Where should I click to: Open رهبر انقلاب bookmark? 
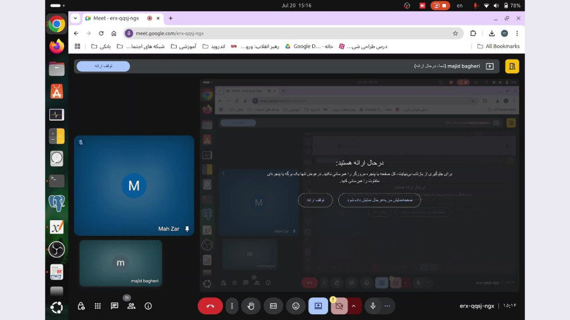(x=255, y=46)
